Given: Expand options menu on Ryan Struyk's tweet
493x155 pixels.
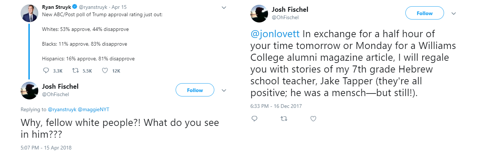Looking at the screenshot, I should coord(223,7).
